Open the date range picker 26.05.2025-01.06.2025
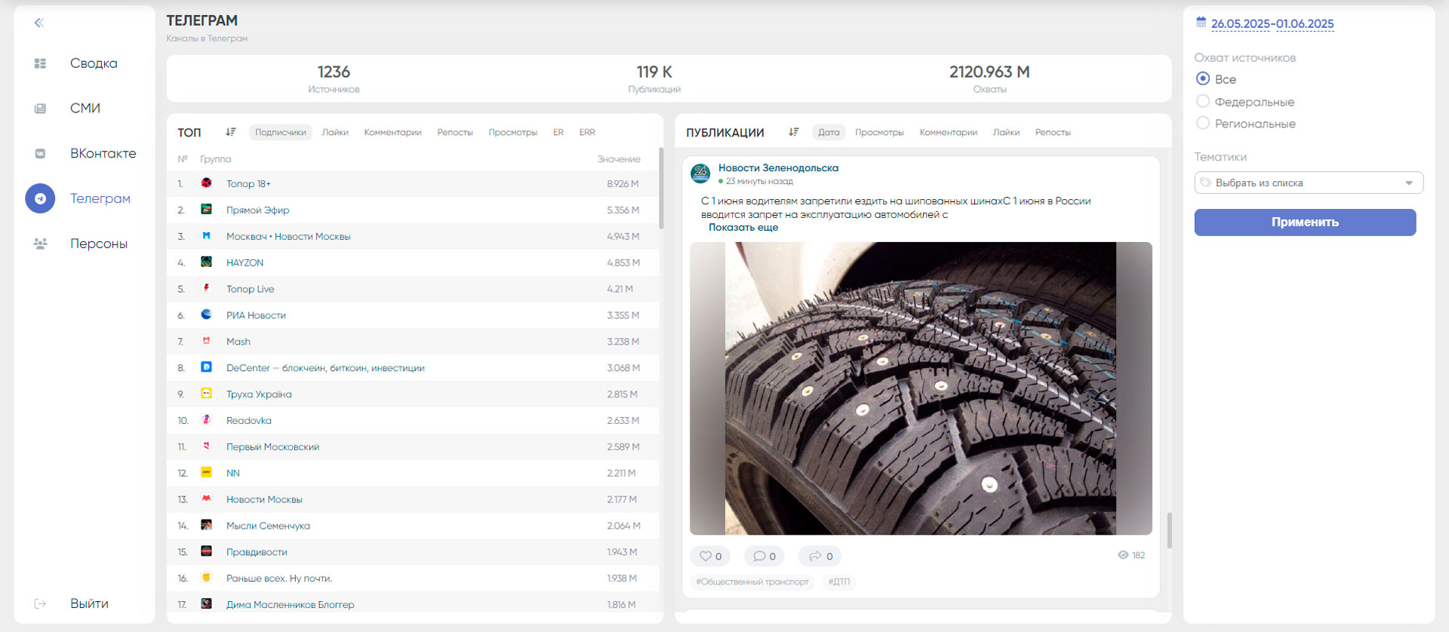Viewport: 1449px width, 632px height. 1272,23
